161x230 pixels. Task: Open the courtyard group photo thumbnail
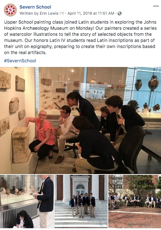coord(135,201)
